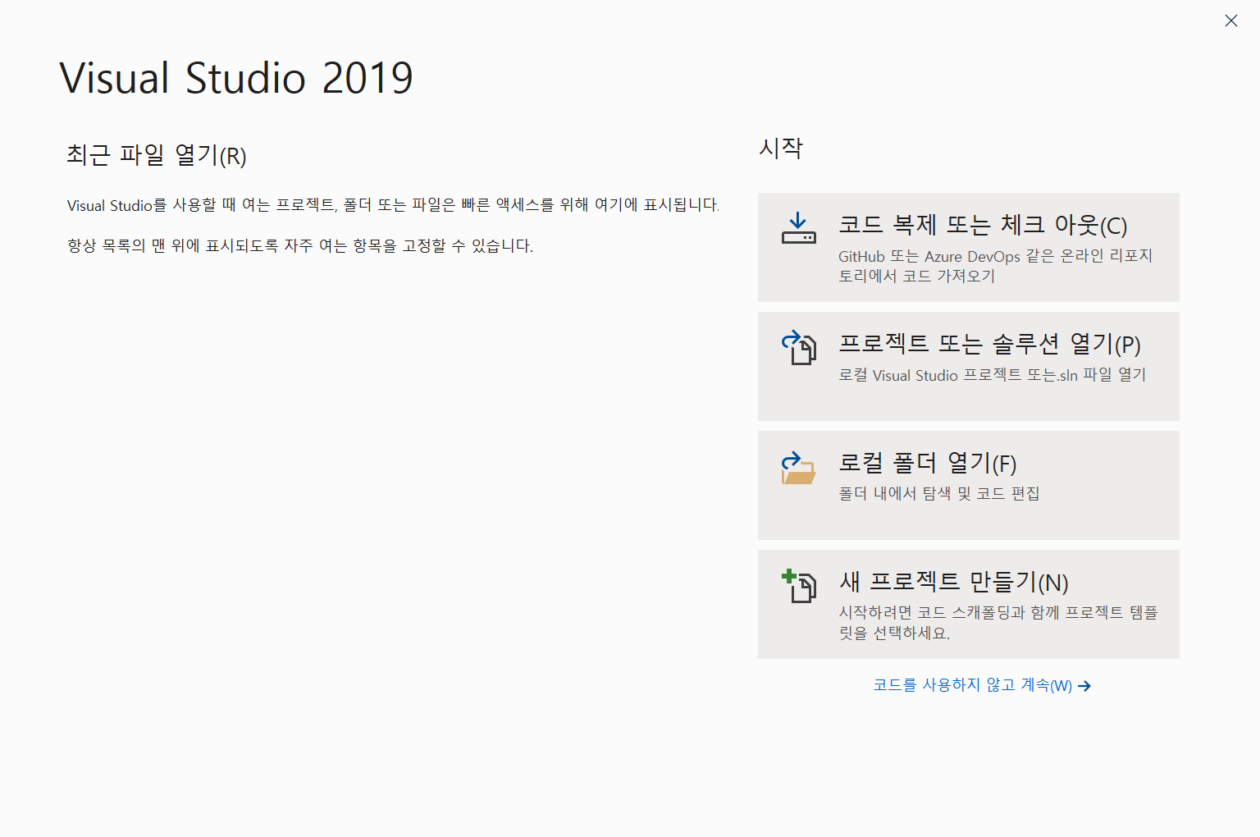The image size is (1260, 837).
Task: Click the 시작 heading
Action: [x=781, y=148]
